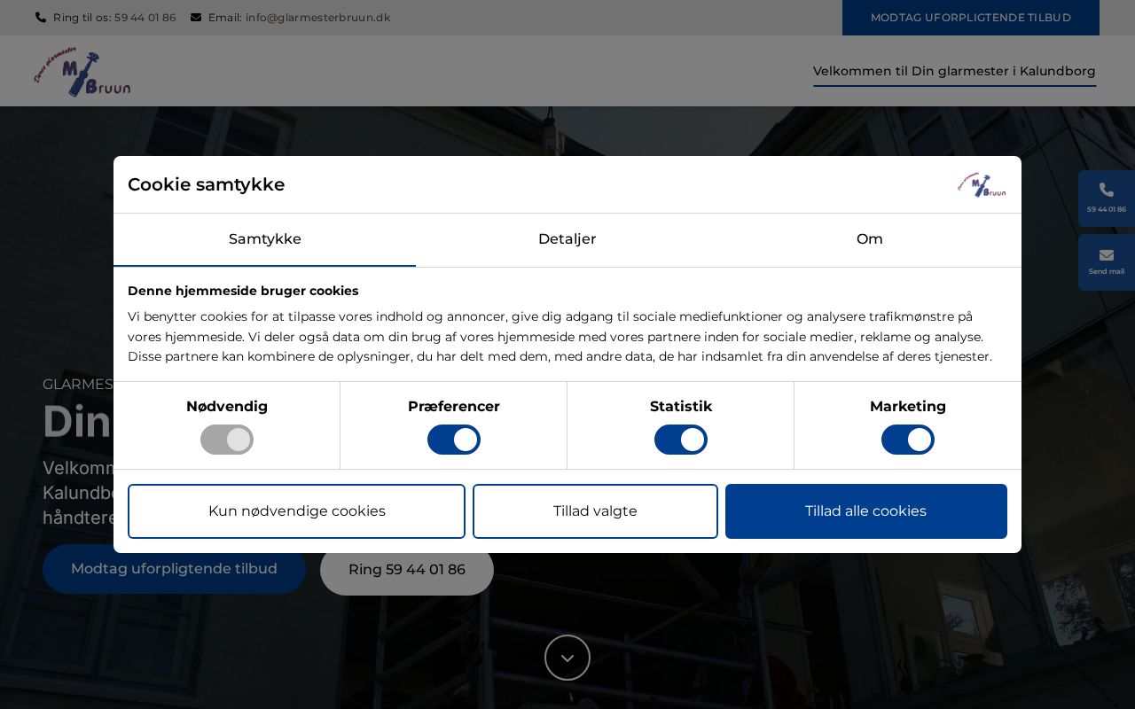Click Tillad valgte button

(595, 511)
